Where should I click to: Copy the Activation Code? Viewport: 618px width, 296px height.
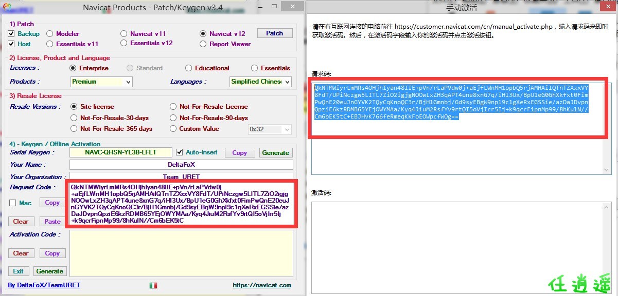(52, 253)
